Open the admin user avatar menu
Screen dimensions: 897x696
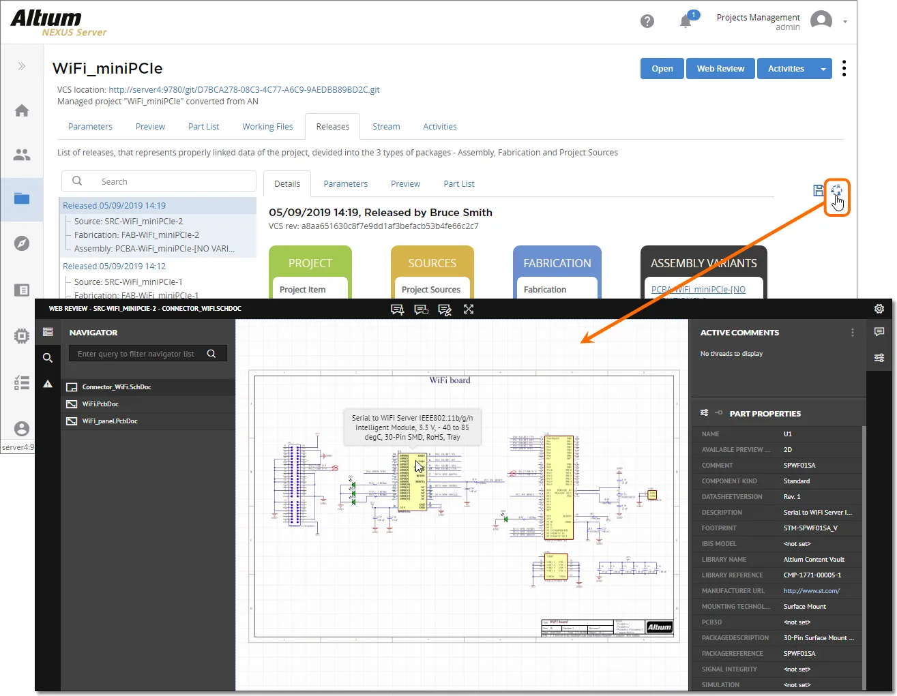(821, 21)
